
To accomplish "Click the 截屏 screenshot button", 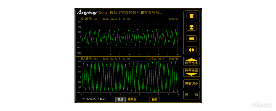I will (x=120, y=100).
